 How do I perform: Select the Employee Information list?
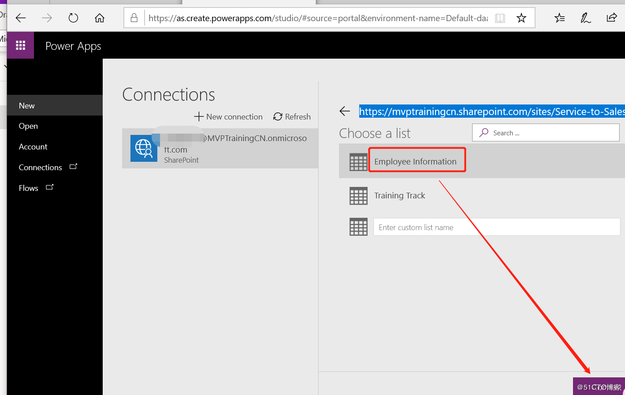(482, 161)
